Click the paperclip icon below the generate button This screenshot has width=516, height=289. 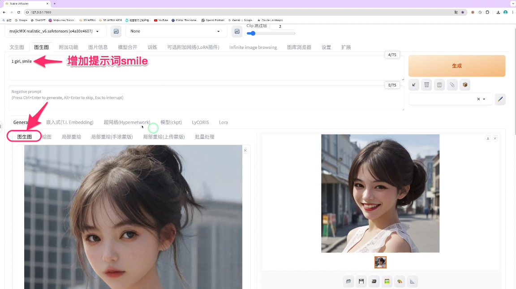(452, 85)
